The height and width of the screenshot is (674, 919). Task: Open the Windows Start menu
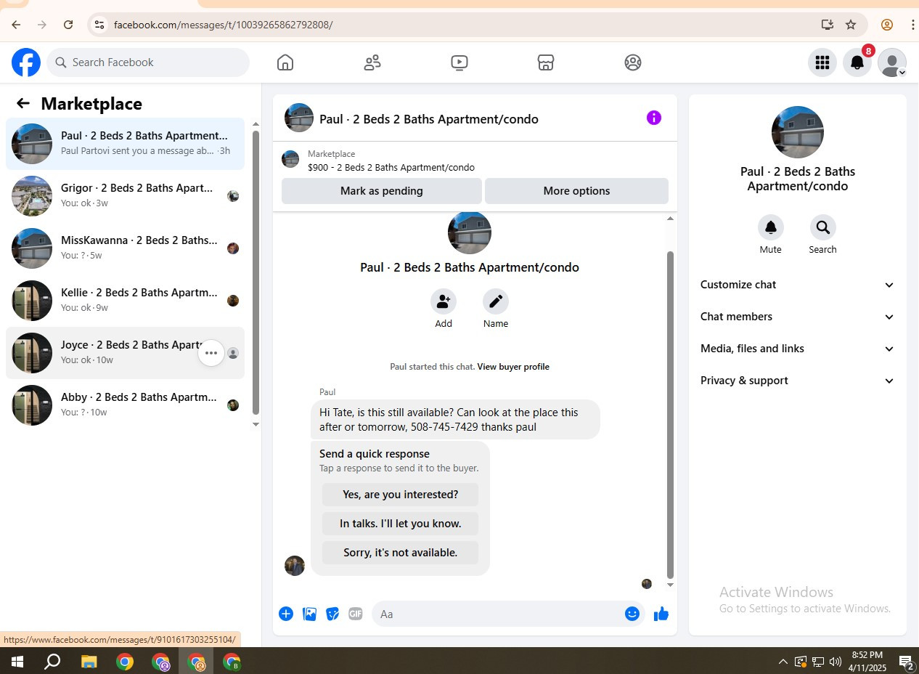[17, 662]
